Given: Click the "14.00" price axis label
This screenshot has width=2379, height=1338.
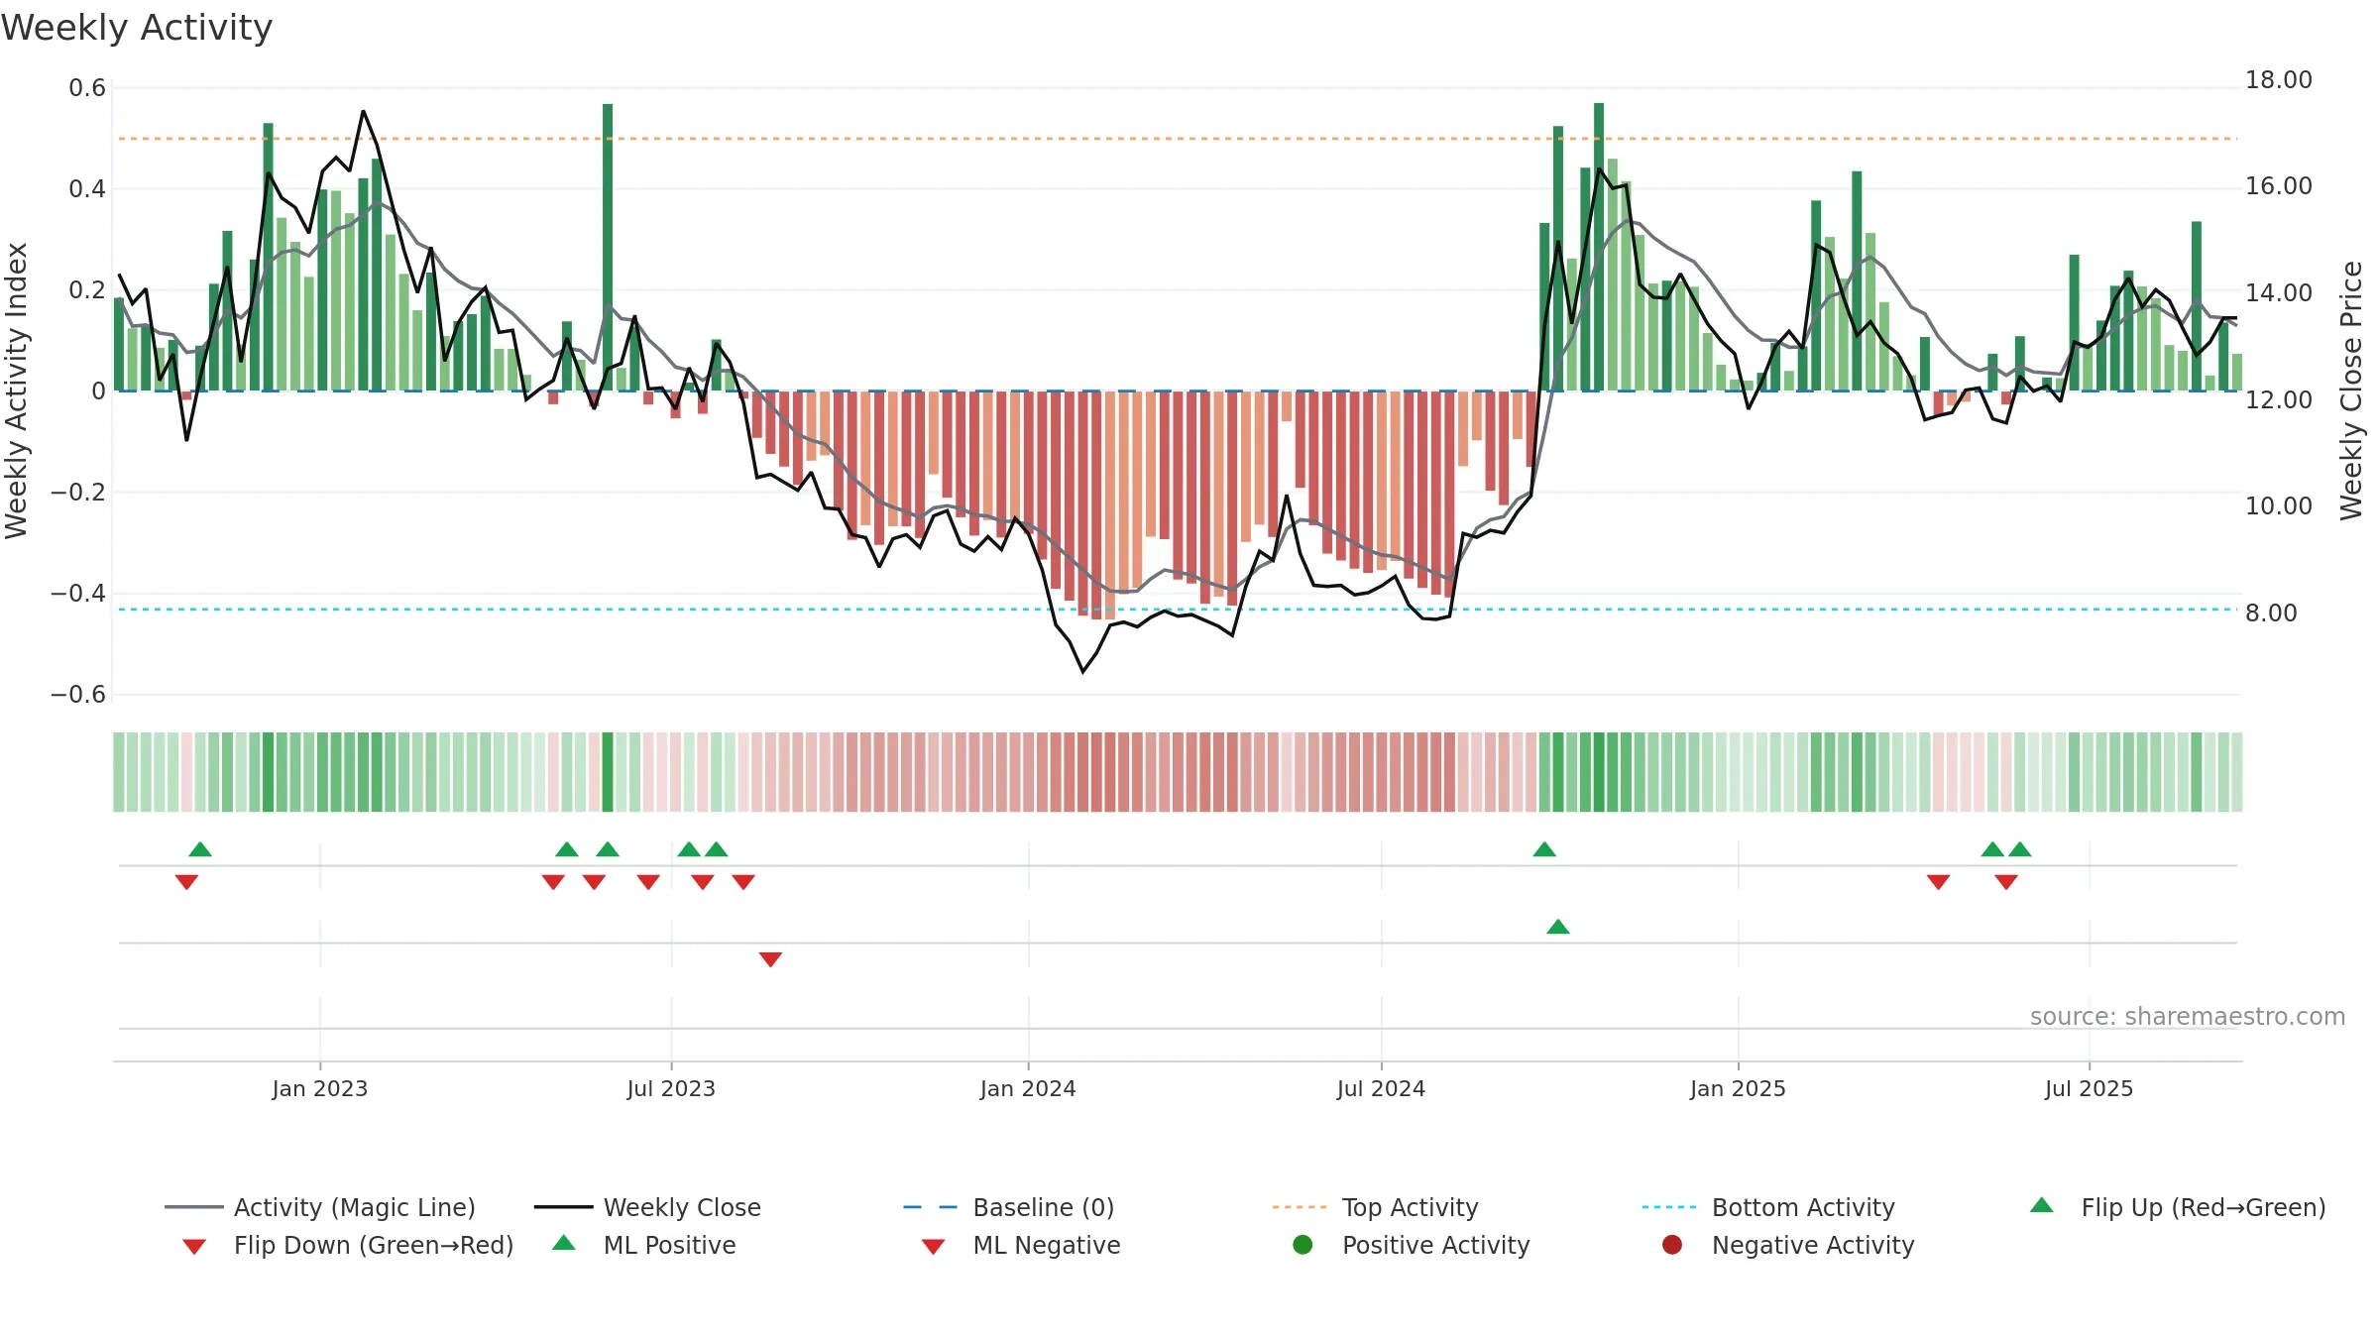Looking at the screenshot, I should [2279, 293].
